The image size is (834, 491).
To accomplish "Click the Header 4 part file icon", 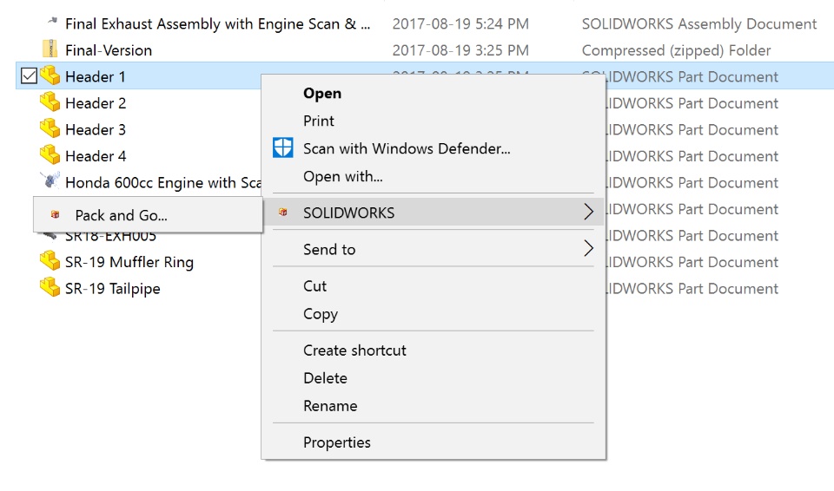I will coord(50,155).
